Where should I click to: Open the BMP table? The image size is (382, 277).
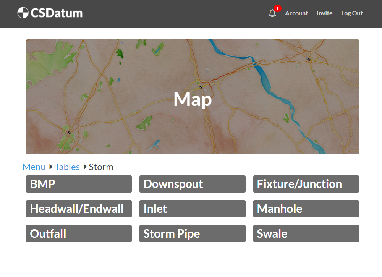[x=79, y=184]
